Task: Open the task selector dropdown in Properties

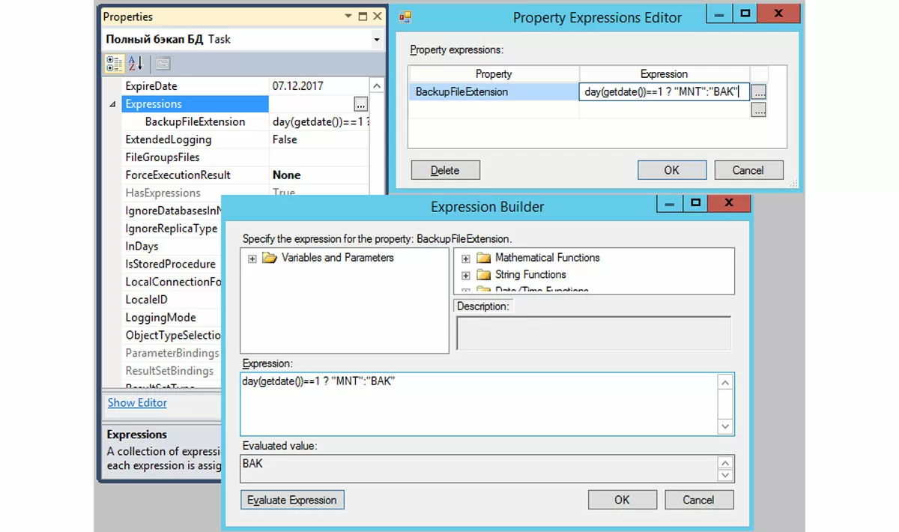Action: pos(376,39)
